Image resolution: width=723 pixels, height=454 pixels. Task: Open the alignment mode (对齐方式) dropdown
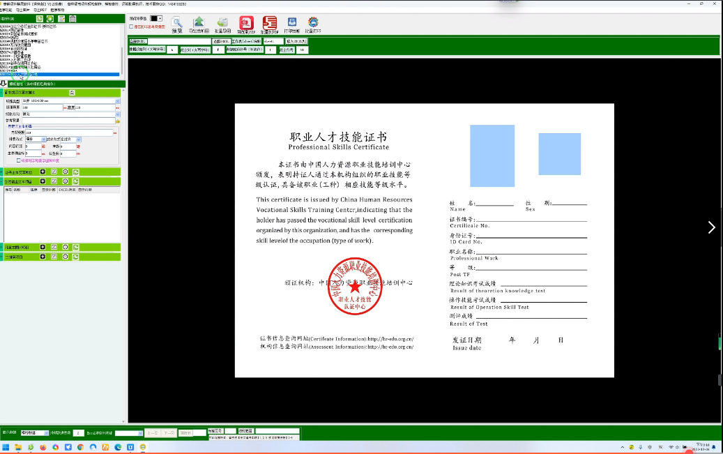[x=78, y=139]
